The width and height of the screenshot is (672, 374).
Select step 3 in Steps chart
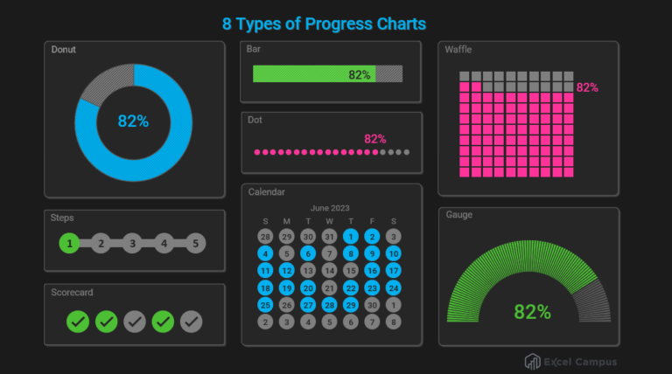132,244
